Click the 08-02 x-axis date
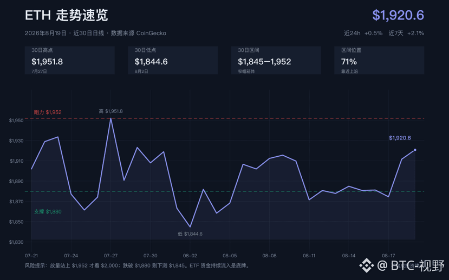This screenshot has width=449, height=280. 190,256
